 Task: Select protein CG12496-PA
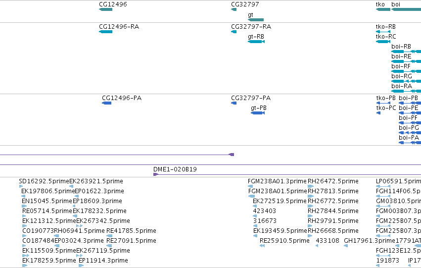click(x=122, y=98)
